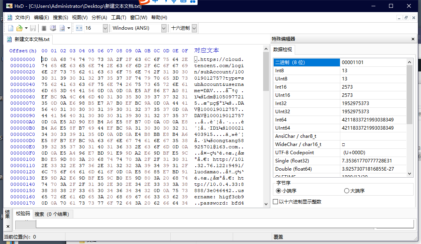Switch to the 搜索 (0 个结果) tab
The image size is (421, 244).
tap(51, 214)
